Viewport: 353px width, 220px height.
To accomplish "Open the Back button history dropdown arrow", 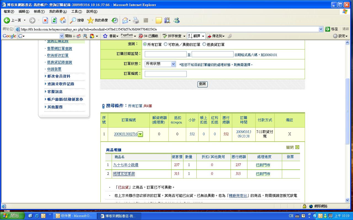I will [x=25, y=20].
